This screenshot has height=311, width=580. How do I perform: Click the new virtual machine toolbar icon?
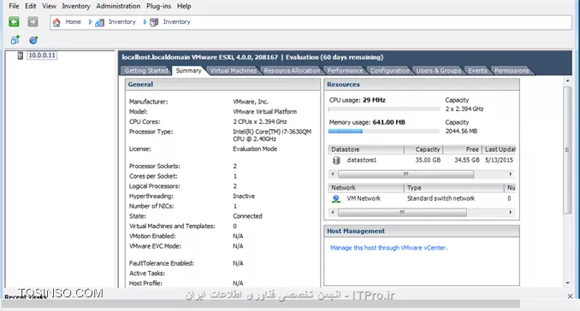[x=15, y=40]
